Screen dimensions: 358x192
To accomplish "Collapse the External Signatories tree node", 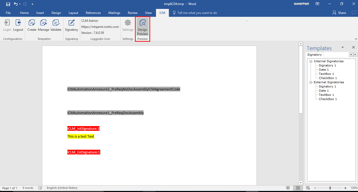I will pos(311,82).
